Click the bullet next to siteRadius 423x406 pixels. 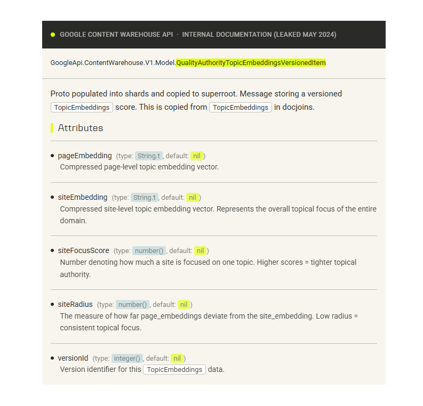coord(52,304)
